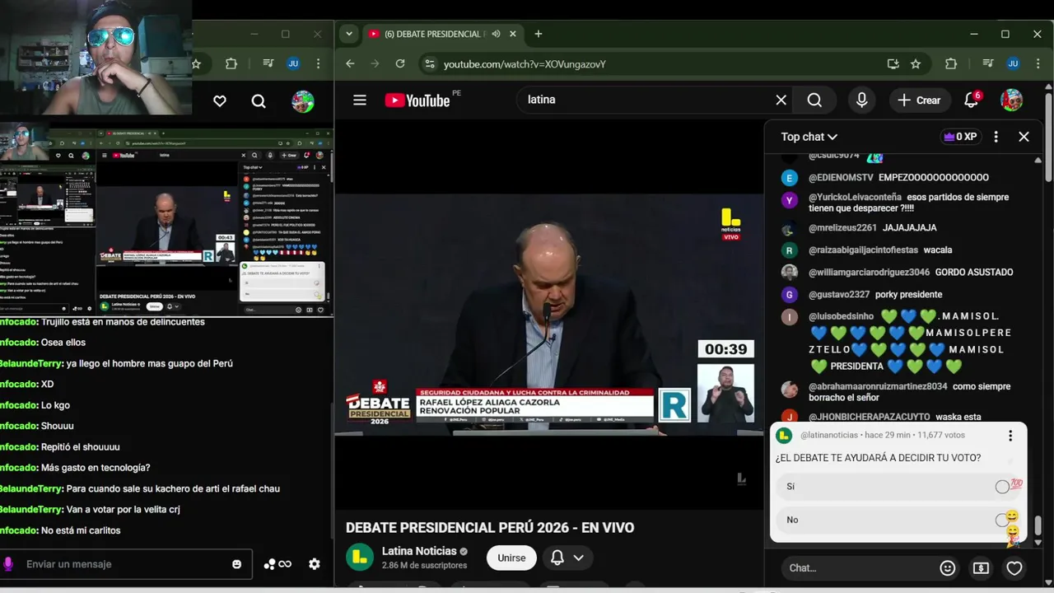Image resolution: width=1054 pixels, height=593 pixels.
Task: Open YouTube account avatar menu
Action: pos(1011,100)
